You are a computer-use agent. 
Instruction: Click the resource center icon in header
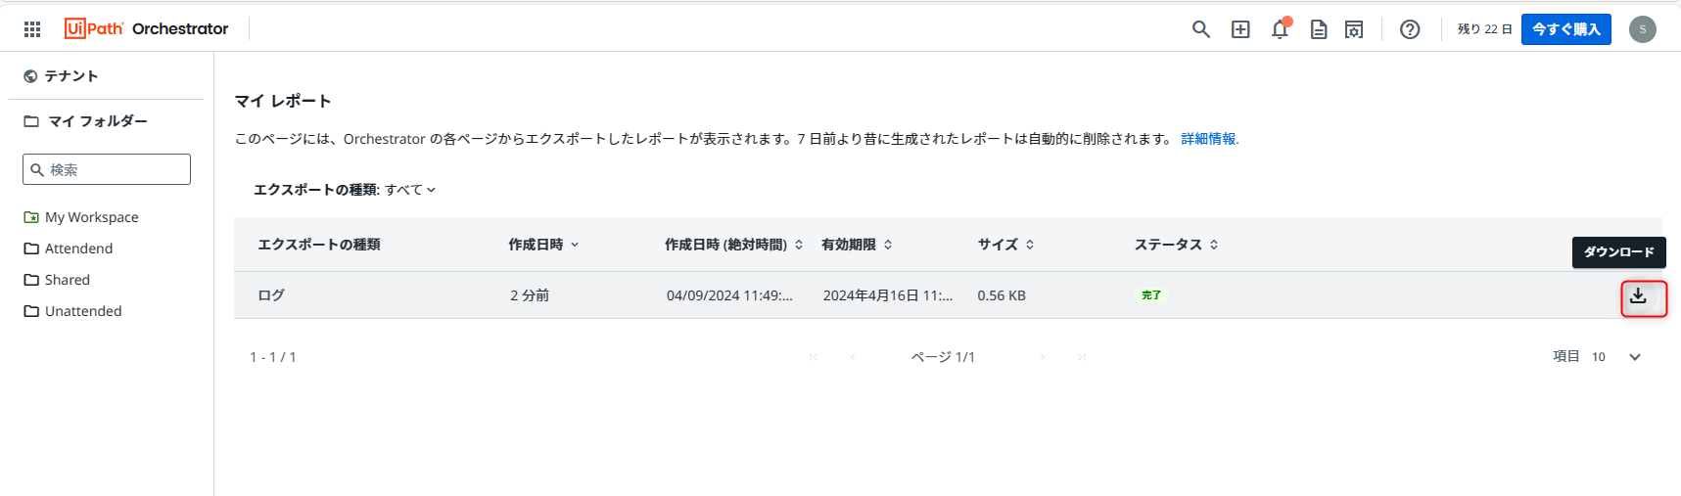pos(1354,29)
